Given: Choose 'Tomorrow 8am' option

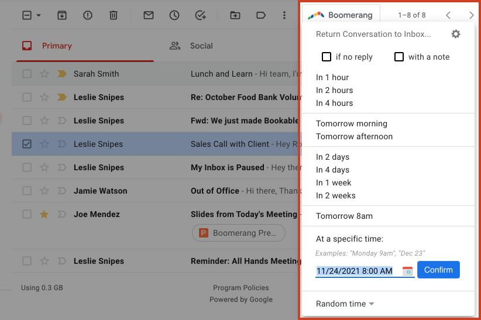Looking at the screenshot, I should [x=344, y=216].
